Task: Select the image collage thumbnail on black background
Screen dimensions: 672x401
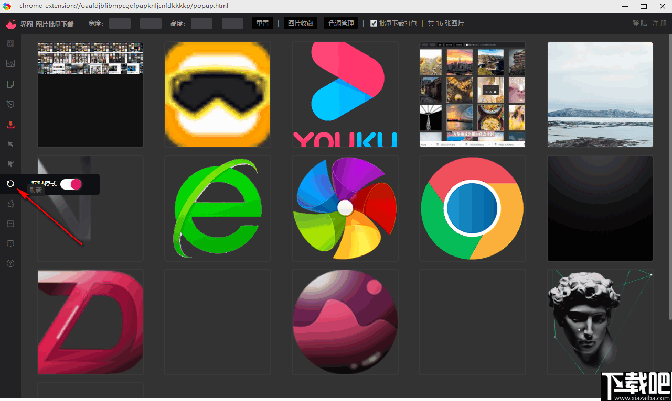Action: tap(90, 95)
